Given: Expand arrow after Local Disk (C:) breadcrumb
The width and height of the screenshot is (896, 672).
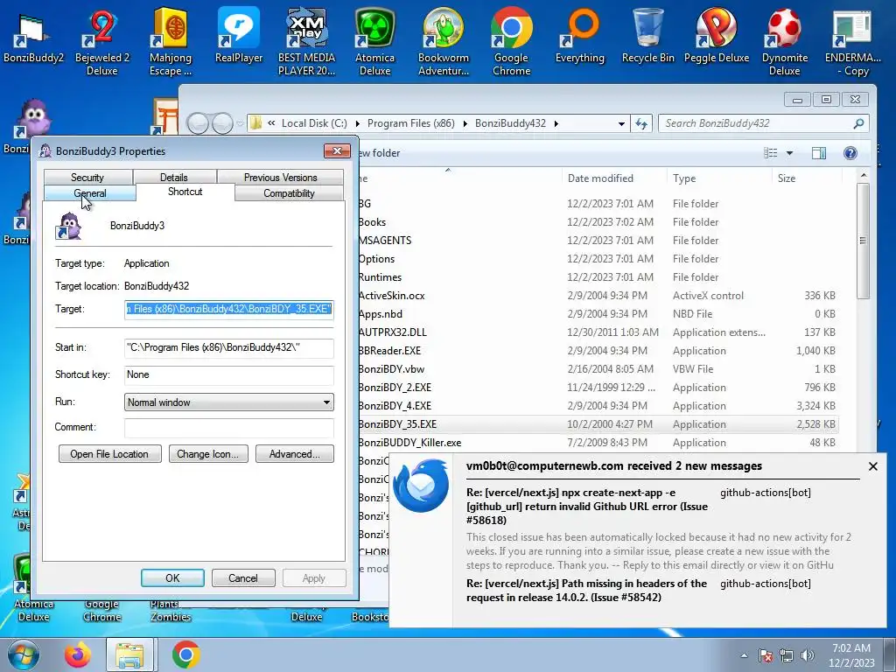Looking at the screenshot, I should coord(358,123).
